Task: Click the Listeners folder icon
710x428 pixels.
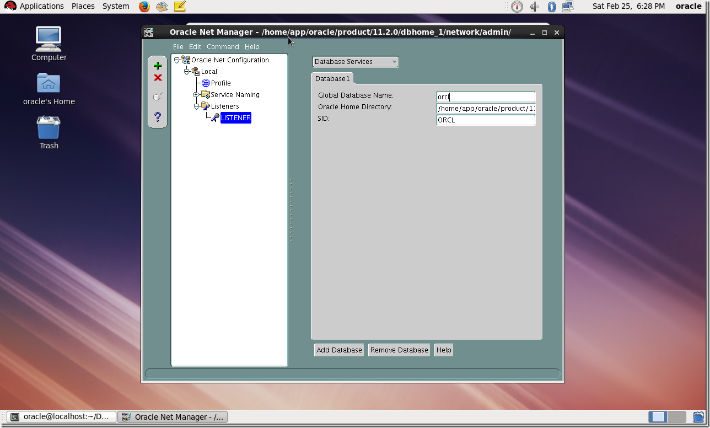Action: click(206, 106)
